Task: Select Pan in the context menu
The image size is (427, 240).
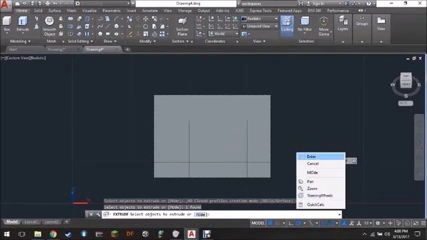Action: pos(321,181)
